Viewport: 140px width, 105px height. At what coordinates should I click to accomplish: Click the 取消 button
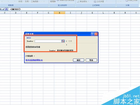tap(91, 60)
